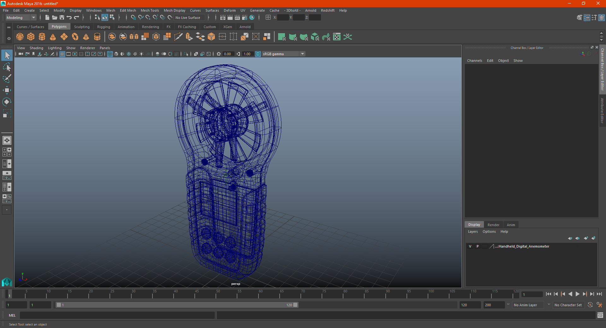The height and width of the screenshot is (328, 606).
Task: Click the MEL command input field
Action: (117, 315)
